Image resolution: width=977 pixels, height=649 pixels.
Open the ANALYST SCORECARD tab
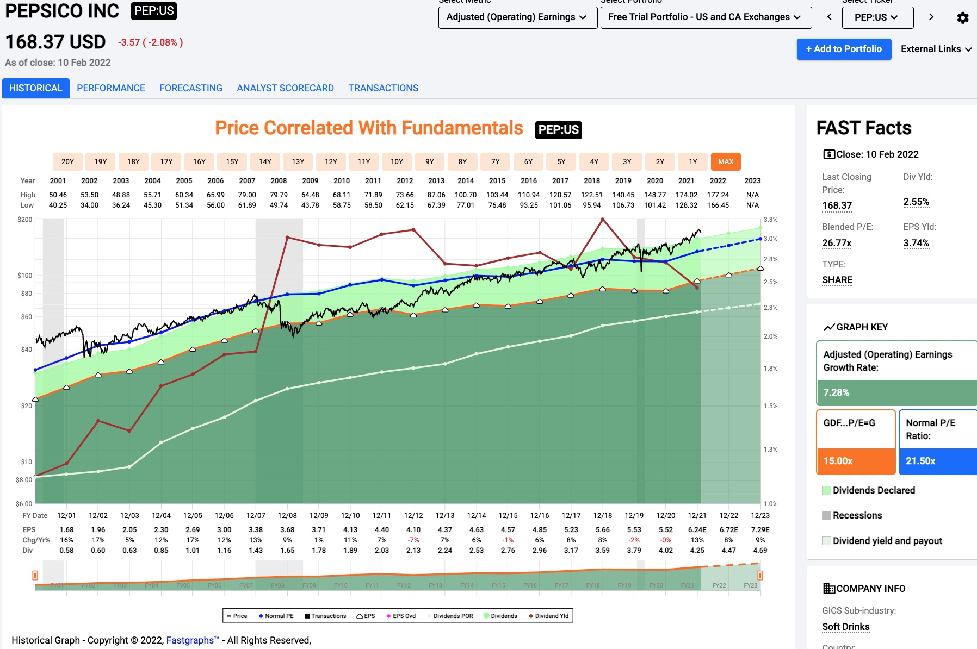point(286,88)
